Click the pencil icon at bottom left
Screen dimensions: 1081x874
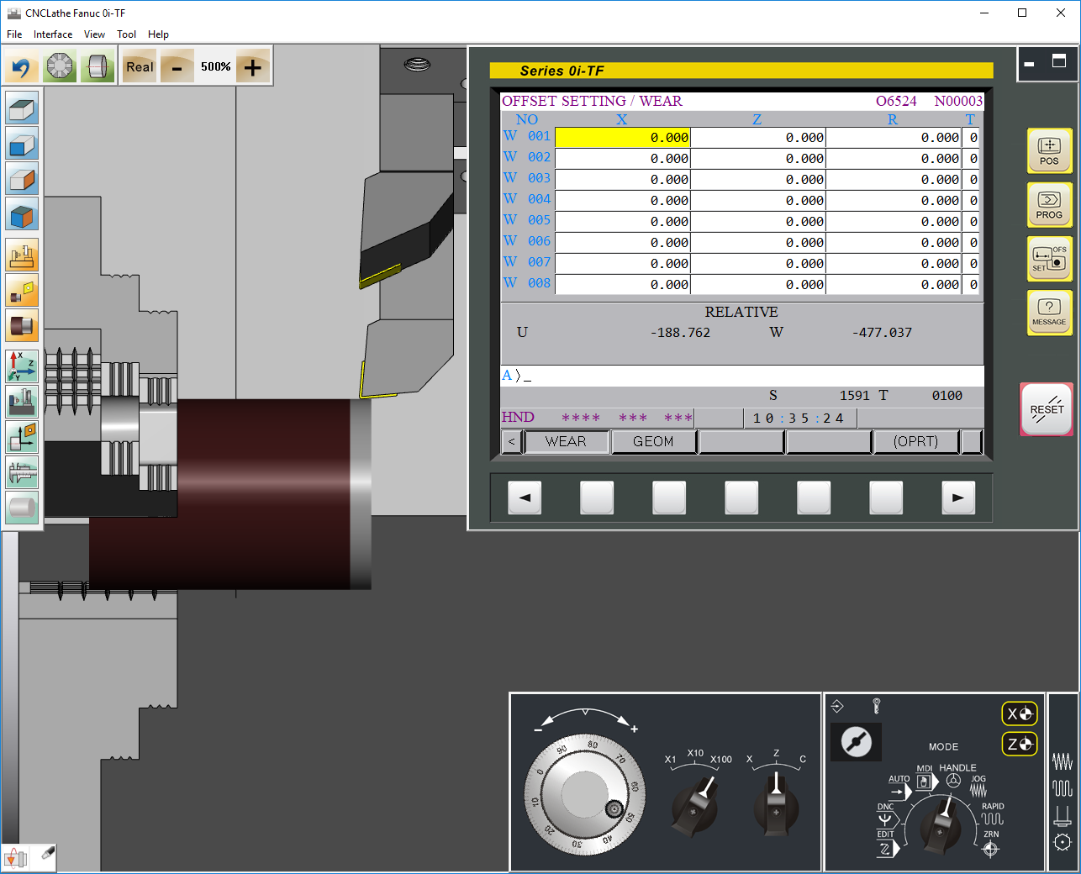tap(48, 854)
